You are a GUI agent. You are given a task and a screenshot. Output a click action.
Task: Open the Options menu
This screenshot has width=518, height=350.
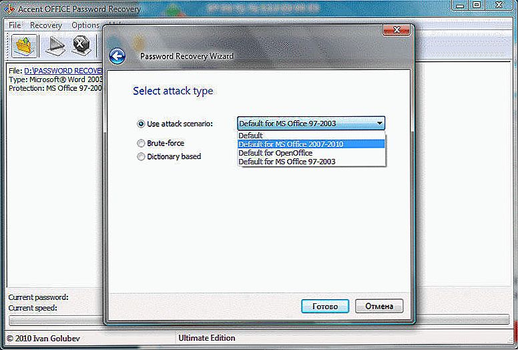tap(85, 25)
